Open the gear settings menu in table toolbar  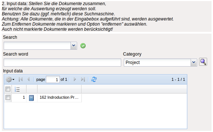10,79
